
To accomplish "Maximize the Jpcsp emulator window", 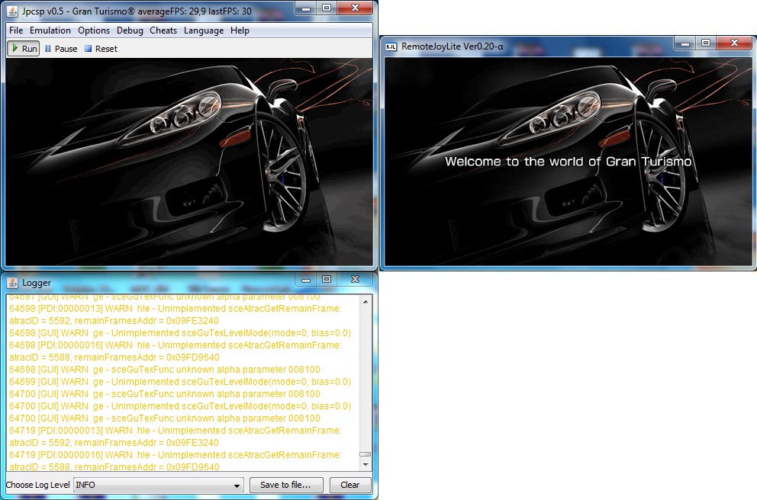I will pos(327,8).
